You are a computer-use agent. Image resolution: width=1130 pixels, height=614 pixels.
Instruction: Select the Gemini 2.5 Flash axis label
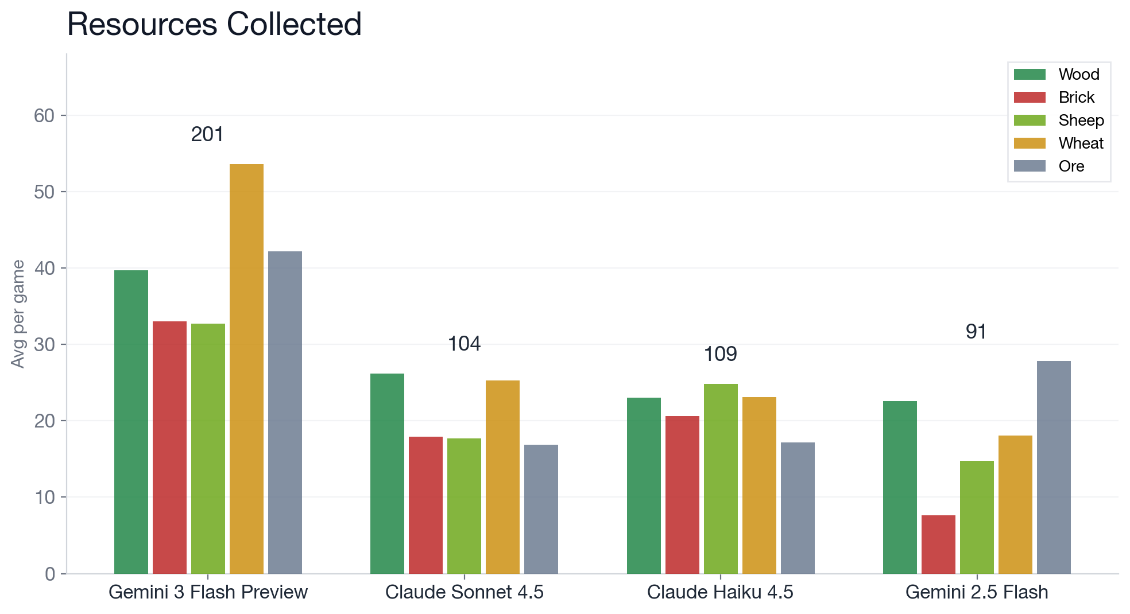977,592
